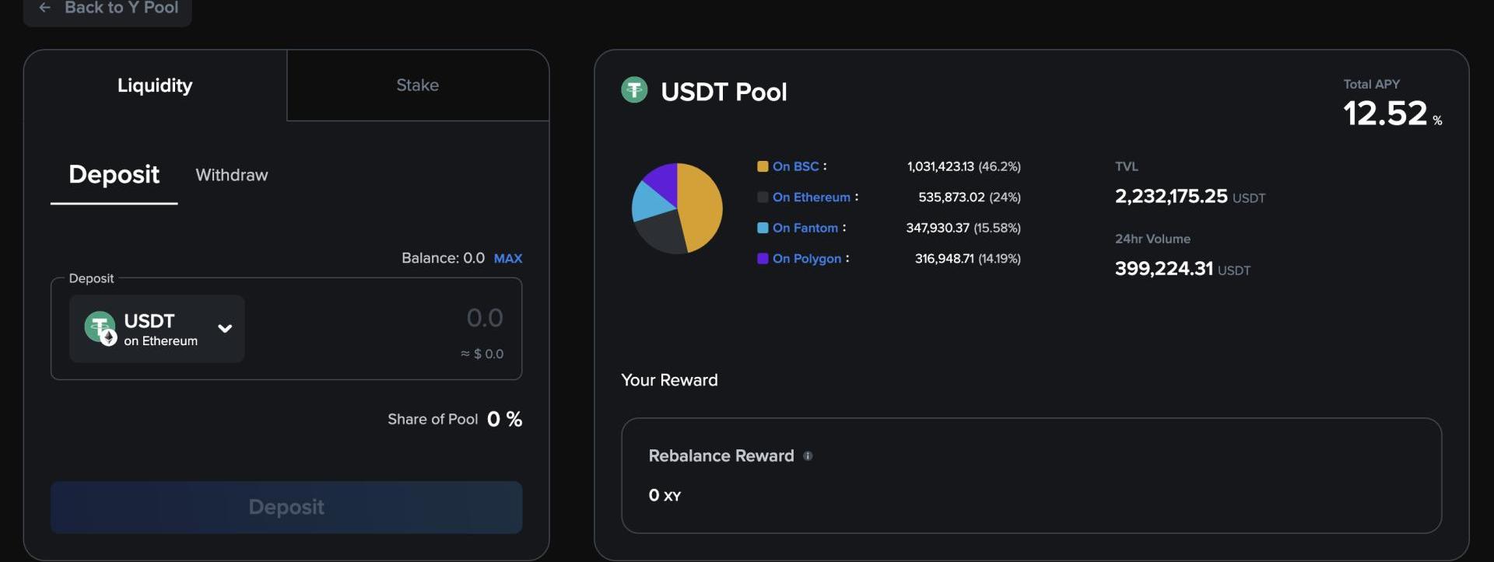Click the USDT on Ethereum token icon

100,328
